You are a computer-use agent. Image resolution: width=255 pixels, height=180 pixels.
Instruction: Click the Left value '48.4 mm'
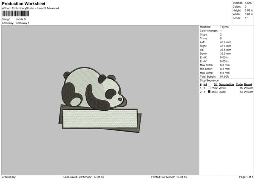226,42
